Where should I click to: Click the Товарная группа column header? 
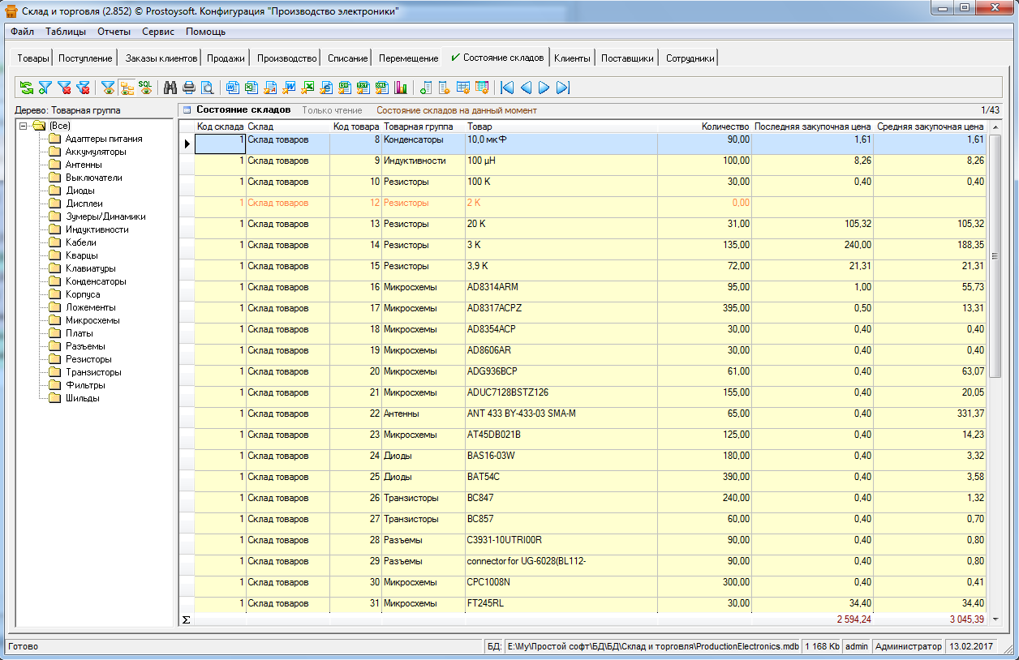coord(418,126)
